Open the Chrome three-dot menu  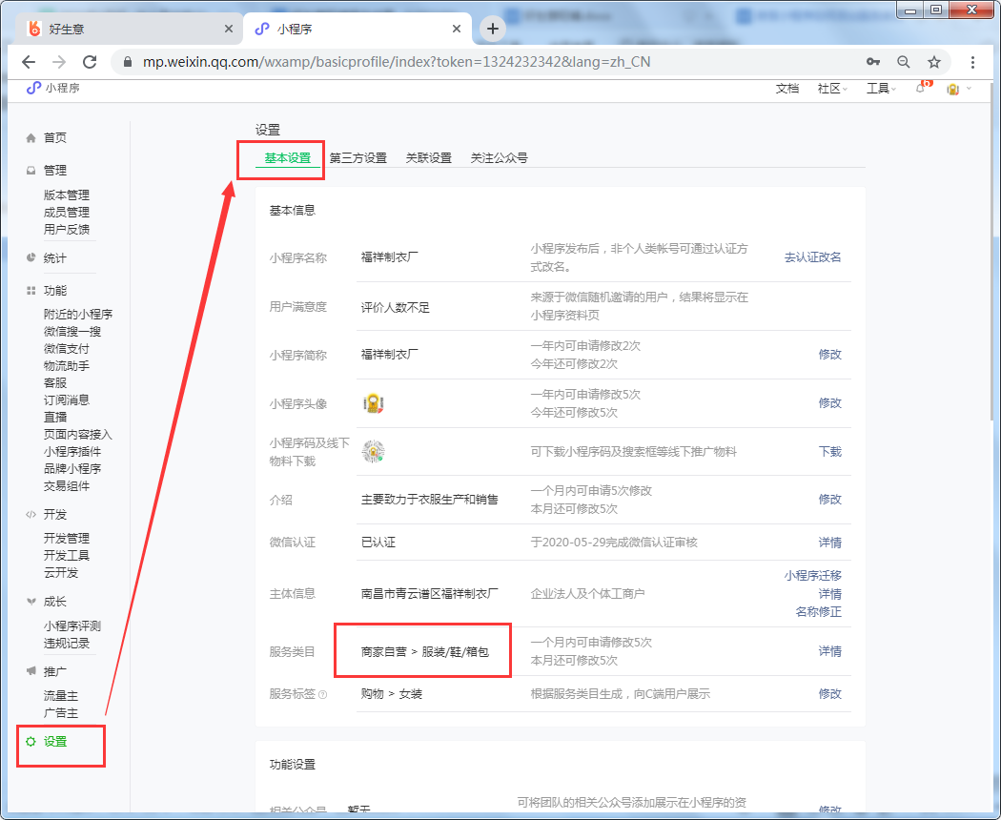tap(972, 62)
